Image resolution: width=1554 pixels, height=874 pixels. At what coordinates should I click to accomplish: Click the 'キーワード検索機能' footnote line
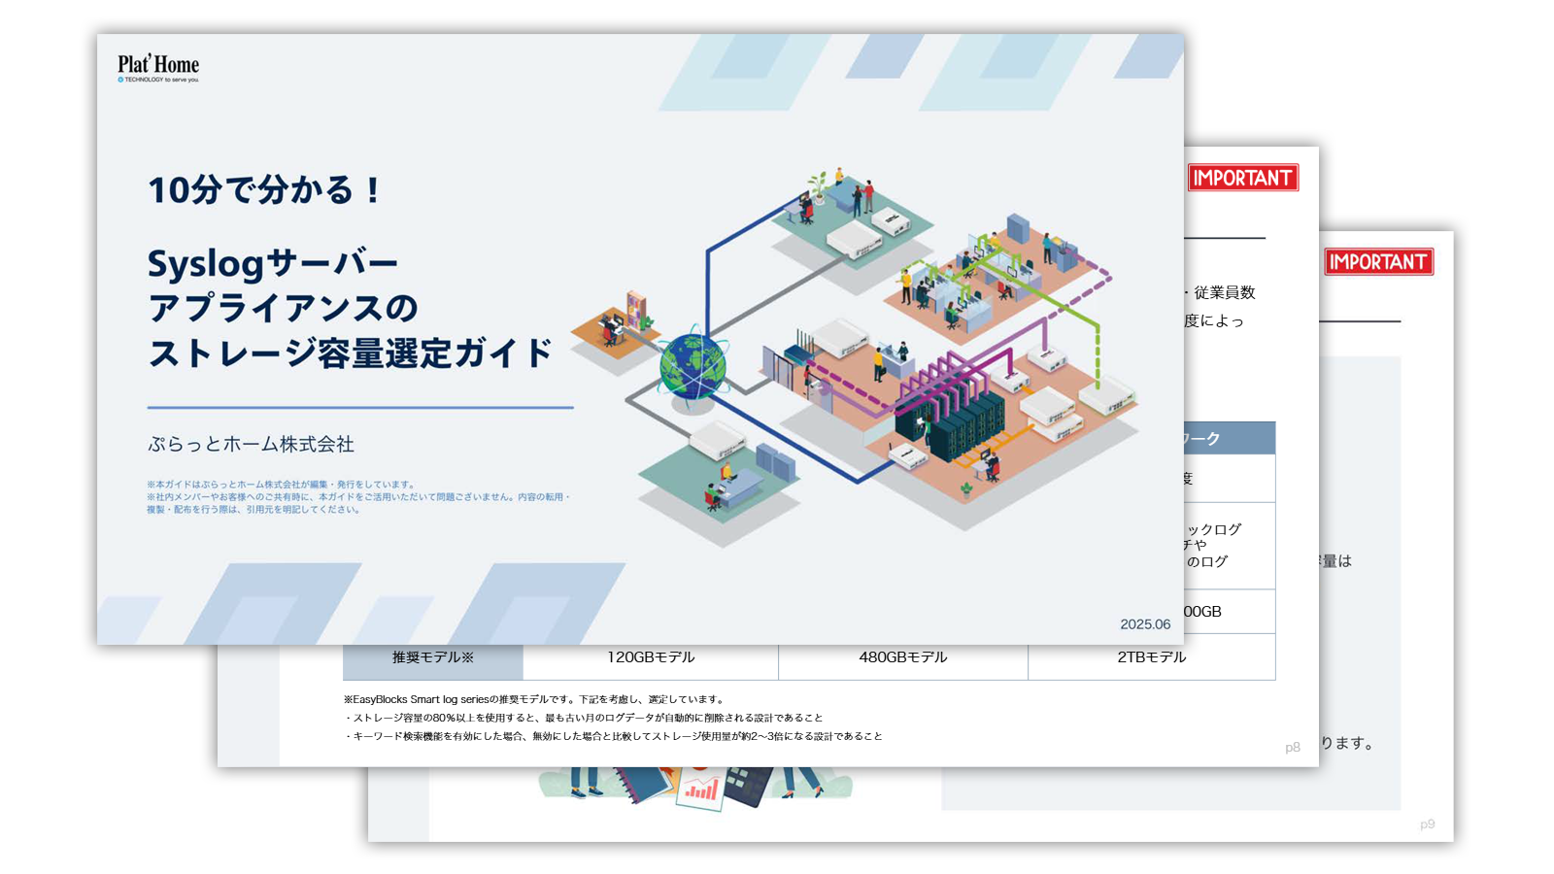[613, 736]
